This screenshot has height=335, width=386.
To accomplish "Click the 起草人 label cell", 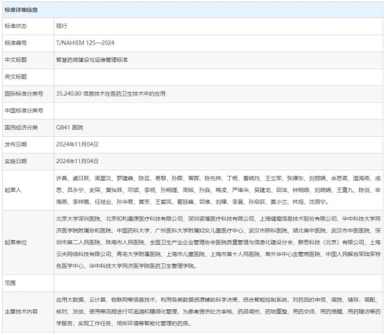I will pos(29,190).
